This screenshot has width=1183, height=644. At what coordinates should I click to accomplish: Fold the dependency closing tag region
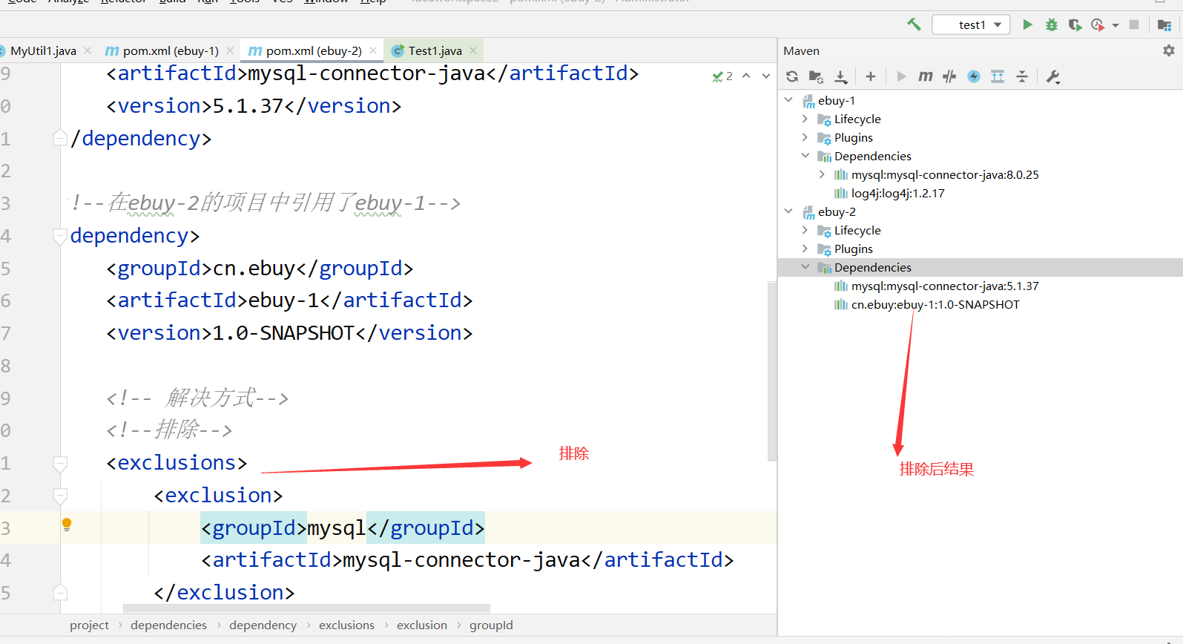click(x=61, y=137)
